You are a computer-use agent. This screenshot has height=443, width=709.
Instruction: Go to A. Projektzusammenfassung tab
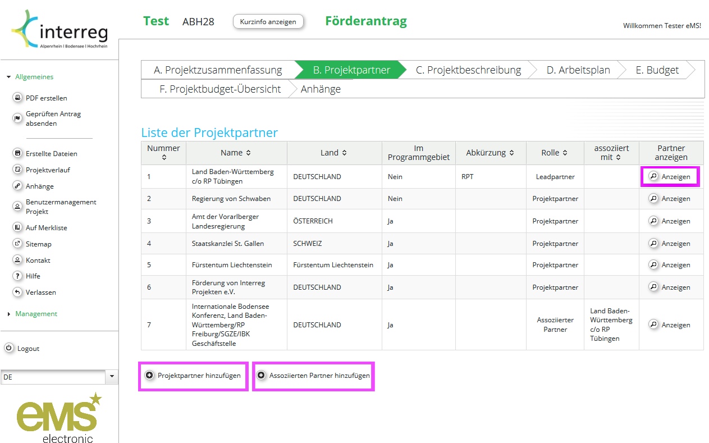pos(218,70)
